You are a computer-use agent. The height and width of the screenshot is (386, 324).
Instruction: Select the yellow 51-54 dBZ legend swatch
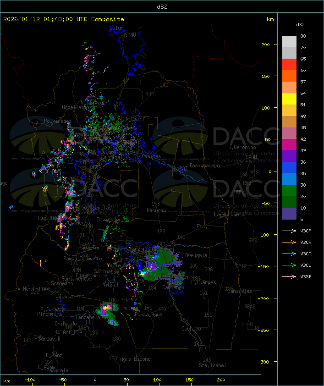point(289,99)
